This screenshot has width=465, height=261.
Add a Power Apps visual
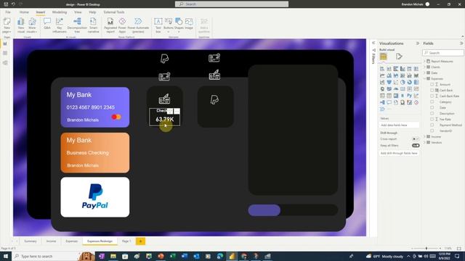[122, 25]
